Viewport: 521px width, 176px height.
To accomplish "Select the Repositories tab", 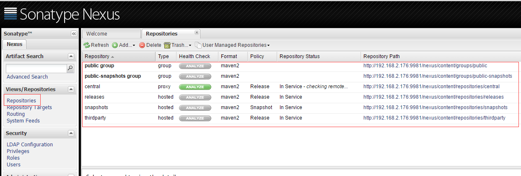I will tap(171, 34).
